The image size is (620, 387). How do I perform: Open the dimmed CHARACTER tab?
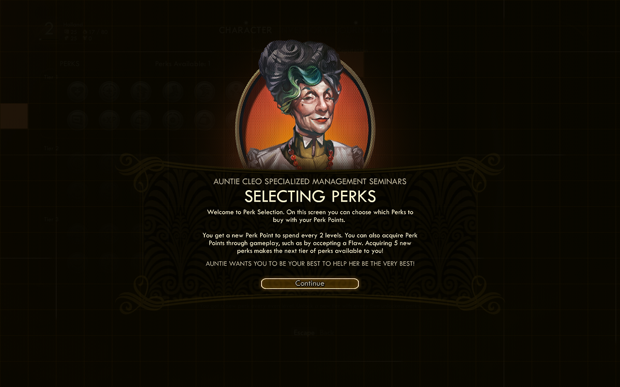point(246,30)
